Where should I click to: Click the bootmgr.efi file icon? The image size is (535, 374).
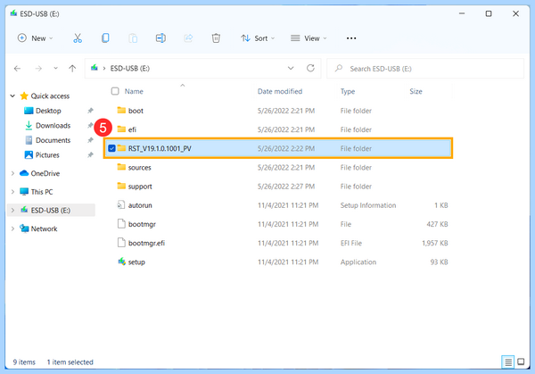(x=121, y=243)
